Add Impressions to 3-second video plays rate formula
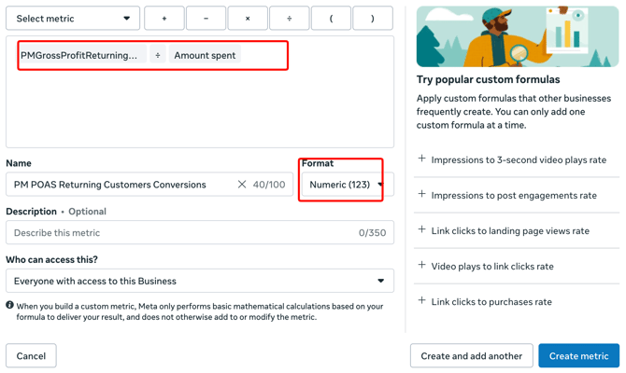The height and width of the screenshot is (373, 626). point(517,159)
